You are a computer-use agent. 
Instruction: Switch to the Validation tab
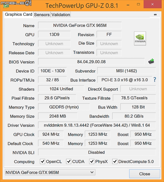pos(61,15)
